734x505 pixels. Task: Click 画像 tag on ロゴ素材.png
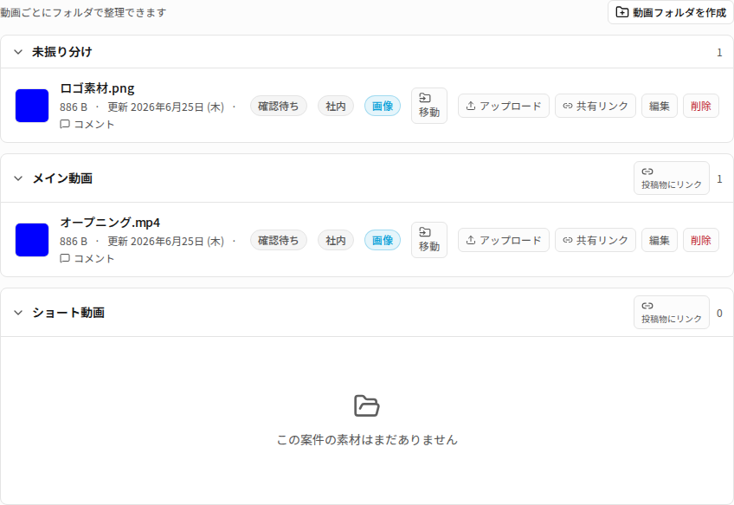(x=383, y=107)
